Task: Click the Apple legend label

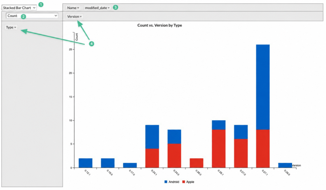Action: click(190, 182)
